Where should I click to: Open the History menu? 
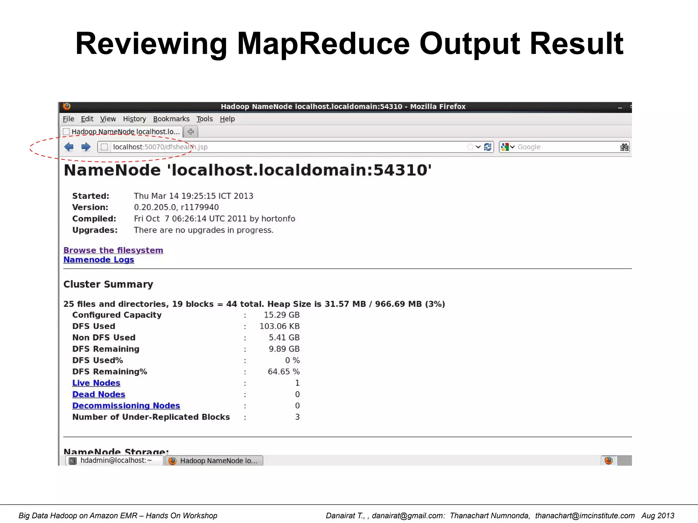[135, 119]
